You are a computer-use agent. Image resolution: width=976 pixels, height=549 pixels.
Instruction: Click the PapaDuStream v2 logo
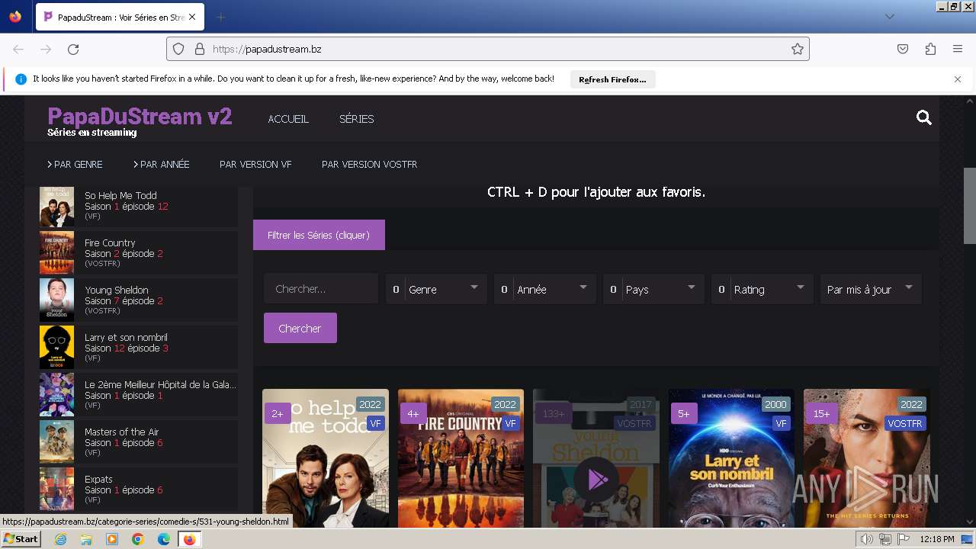coord(140,117)
